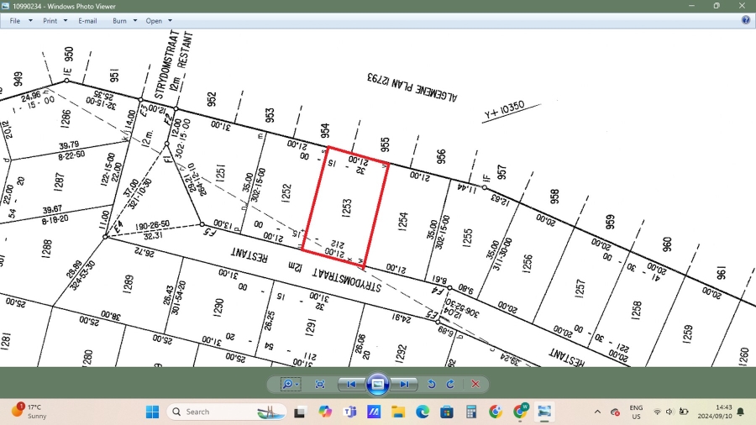756x425 pixels.
Task: Click the Open menu item
Action: tap(154, 21)
